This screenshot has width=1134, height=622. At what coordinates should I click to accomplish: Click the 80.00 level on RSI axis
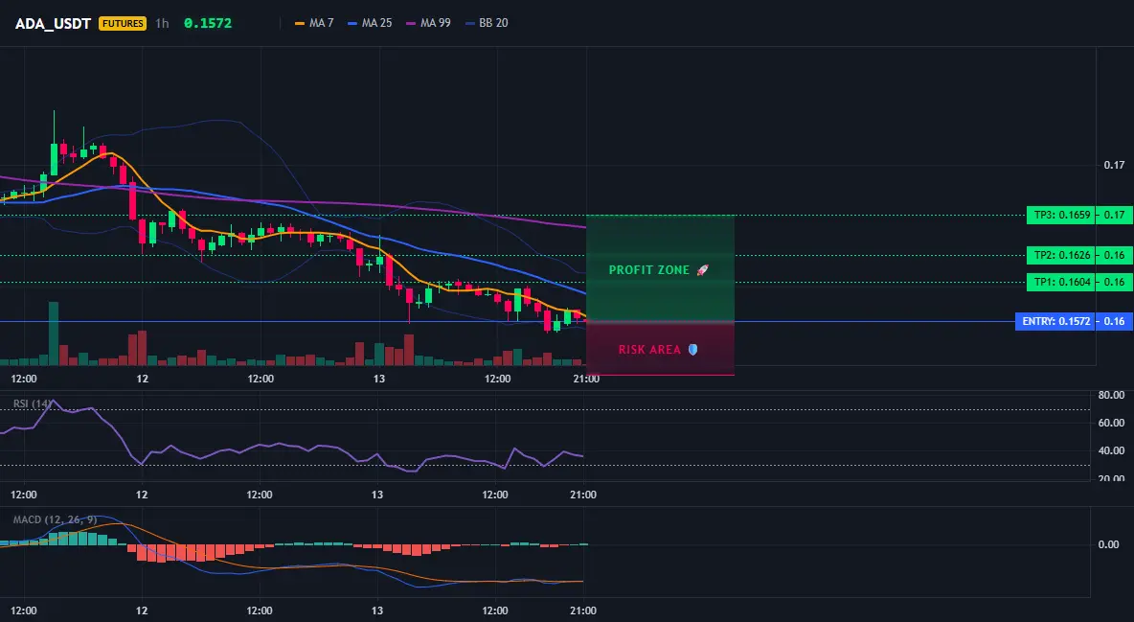pyautogui.click(x=1111, y=396)
